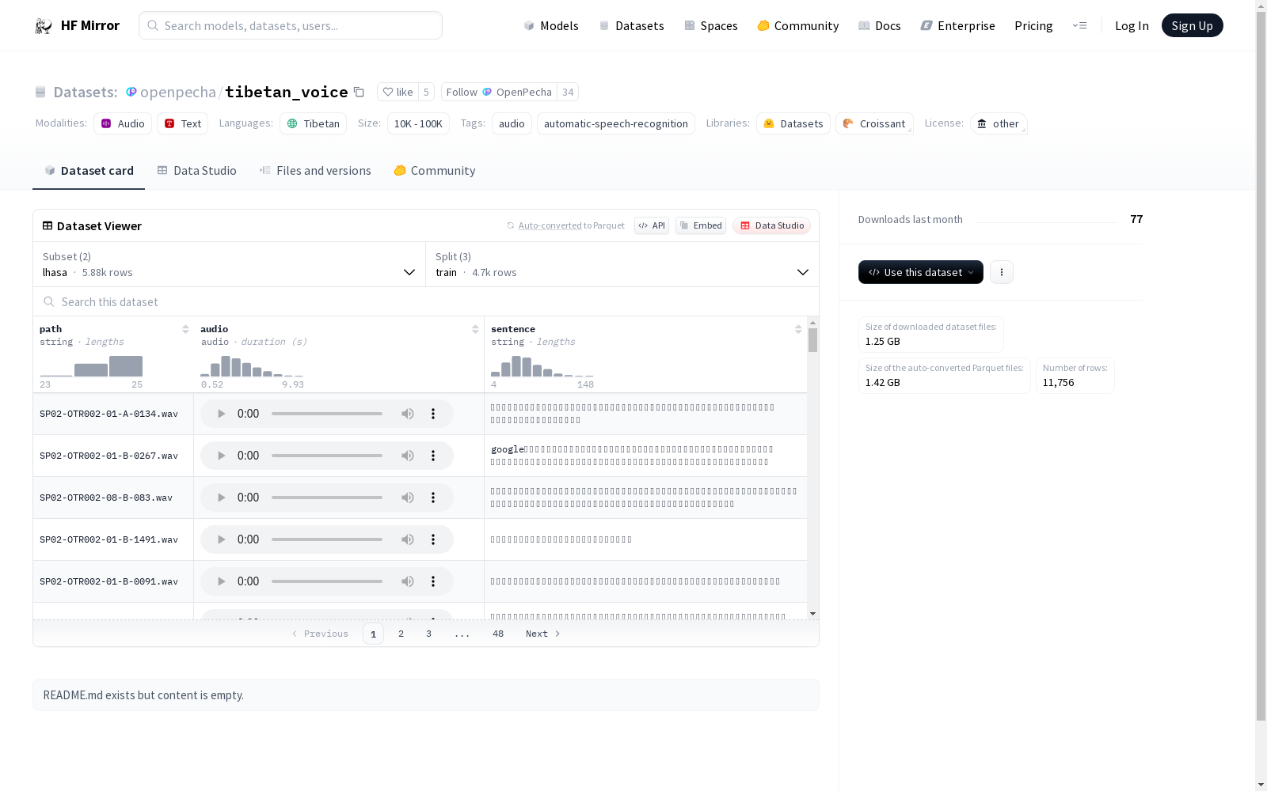The width and height of the screenshot is (1267, 791).
Task: Seek in SP02-OTR002-08-B-083.wav audio progress bar
Action: 327,498
